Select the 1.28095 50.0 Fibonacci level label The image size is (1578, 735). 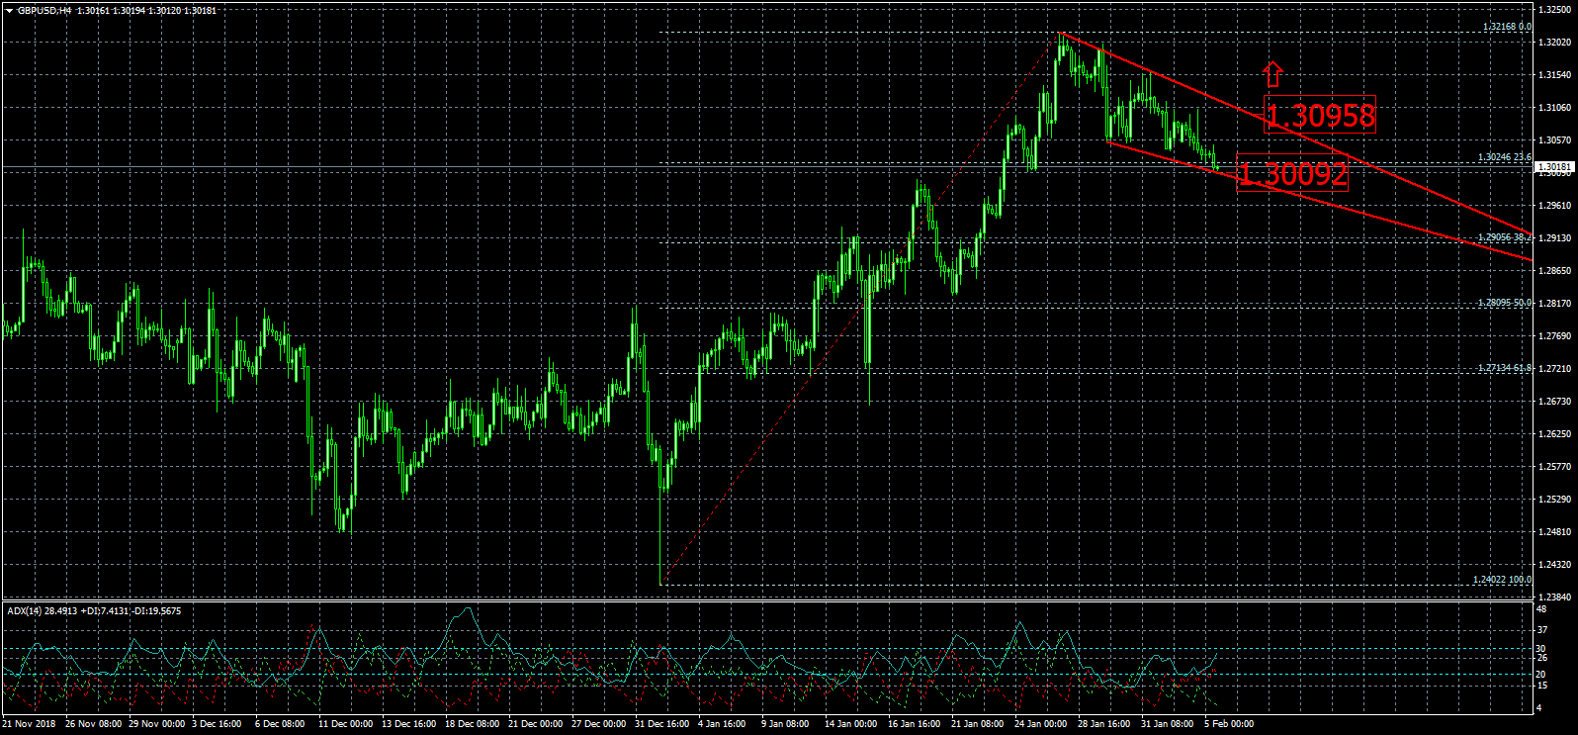[1504, 303]
